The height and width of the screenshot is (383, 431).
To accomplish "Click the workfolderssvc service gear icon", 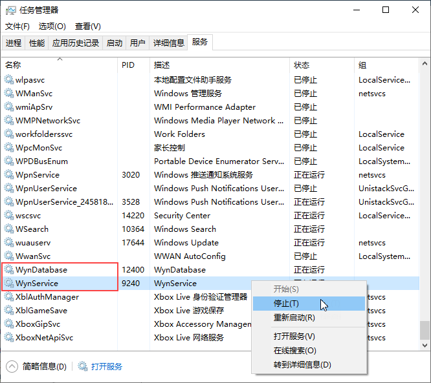I will click(x=9, y=134).
